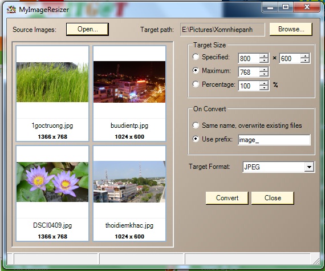This screenshot has height=271, width=325.
Task: Maximize the MyImageResizer window
Action: click(286, 7)
